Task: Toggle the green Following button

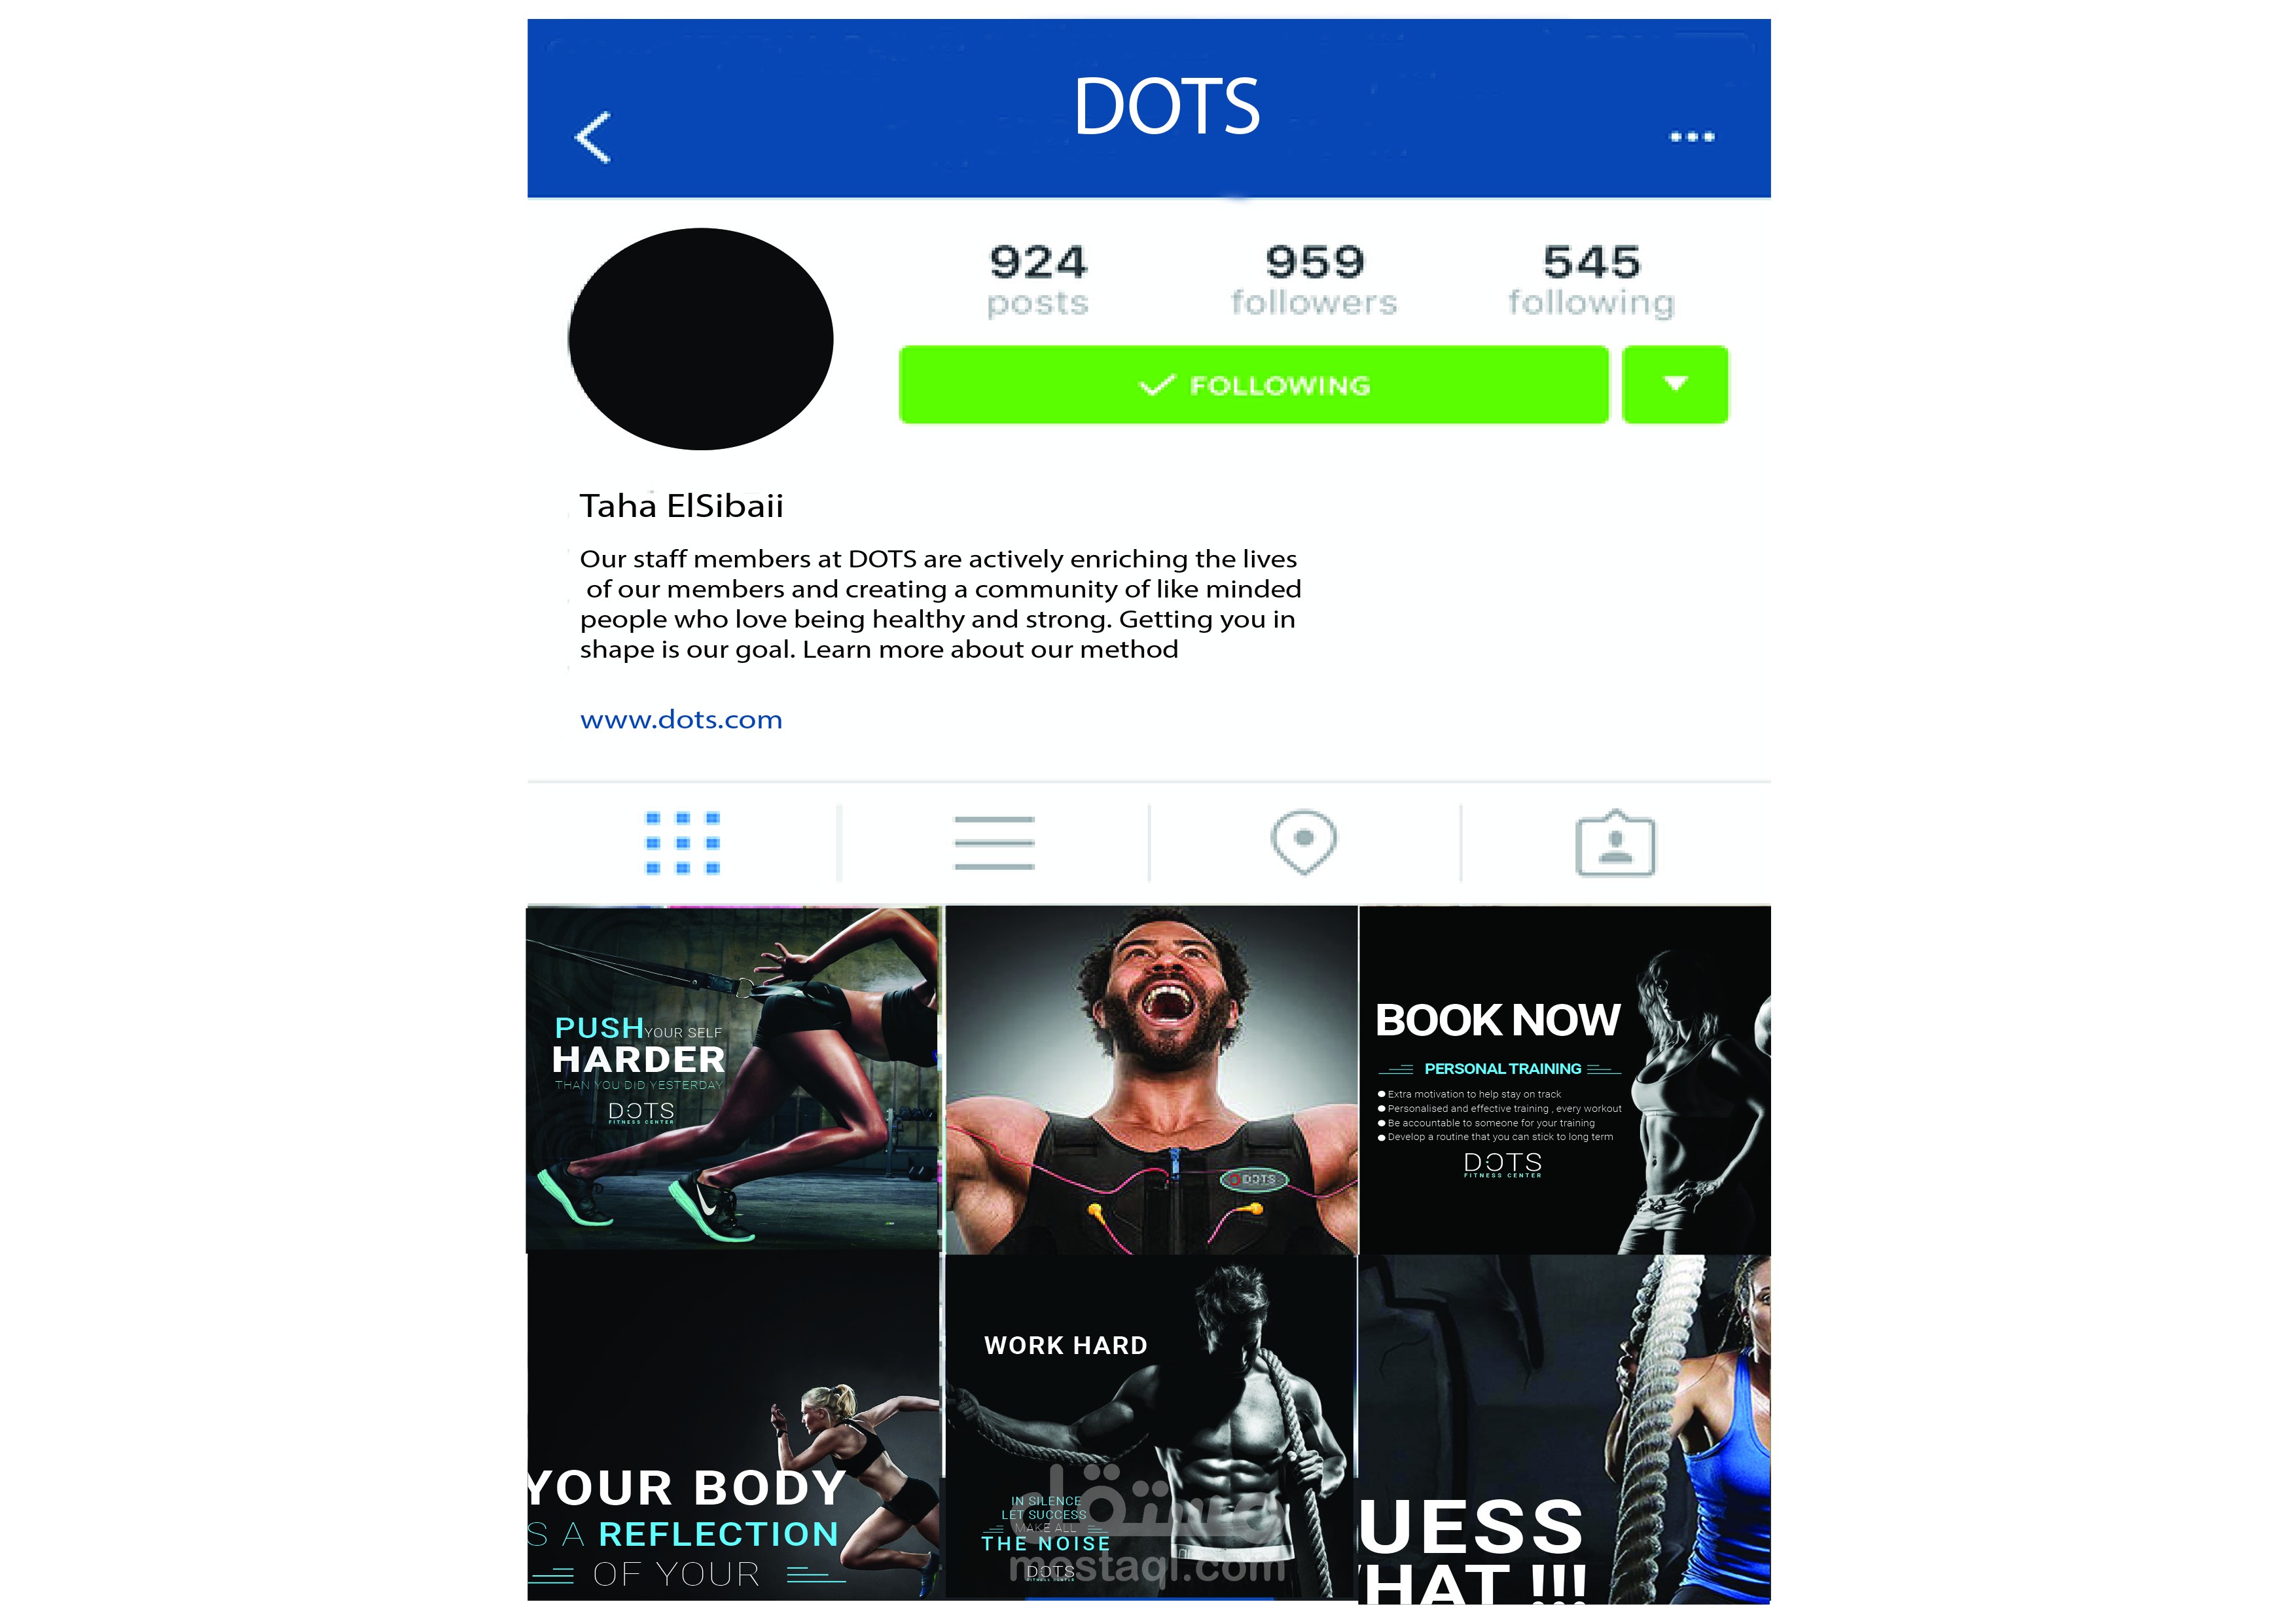Action: point(1254,385)
